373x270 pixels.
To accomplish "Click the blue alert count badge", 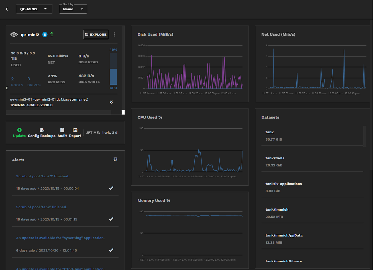I will [45, 34].
